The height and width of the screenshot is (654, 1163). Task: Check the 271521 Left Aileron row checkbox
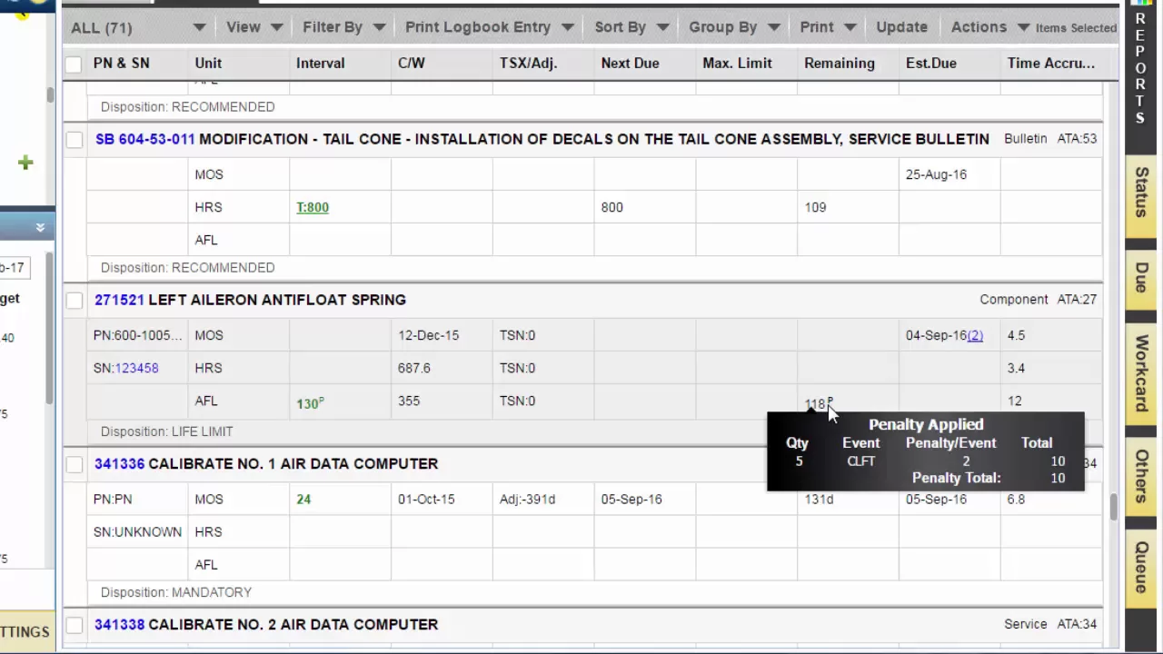click(x=75, y=300)
